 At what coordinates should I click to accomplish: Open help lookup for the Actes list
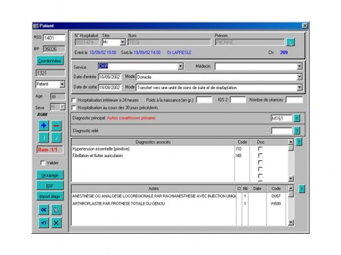(x=302, y=189)
